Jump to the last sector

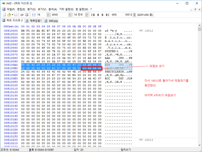[x=107, y=14]
